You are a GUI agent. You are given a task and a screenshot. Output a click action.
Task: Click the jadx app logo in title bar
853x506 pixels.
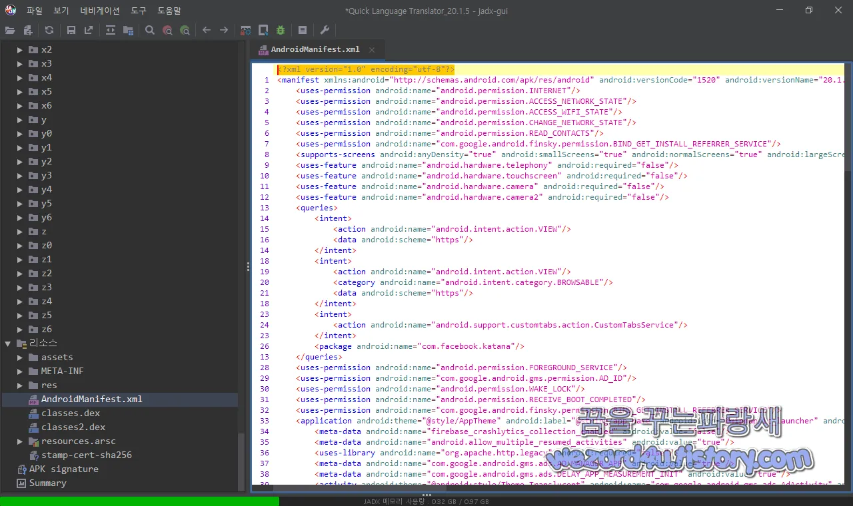(x=11, y=10)
